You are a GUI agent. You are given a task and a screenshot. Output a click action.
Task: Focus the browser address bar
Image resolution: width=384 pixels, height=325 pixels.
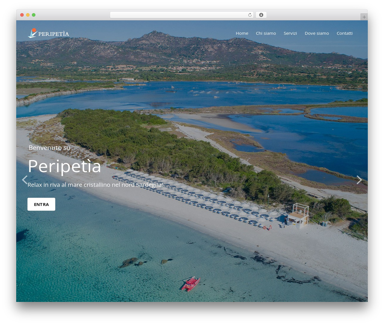(182, 15)
